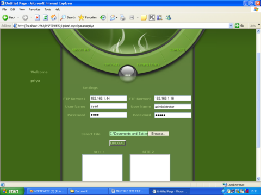
Task: Click the Edit document toolbar icon
Action: (132, 17)
